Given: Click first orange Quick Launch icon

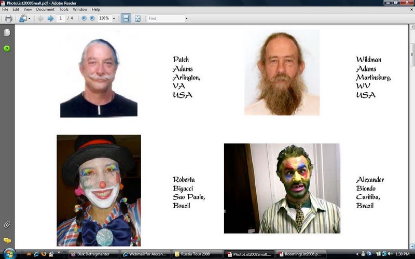Looking at the screenshot, I should [29, 254].
